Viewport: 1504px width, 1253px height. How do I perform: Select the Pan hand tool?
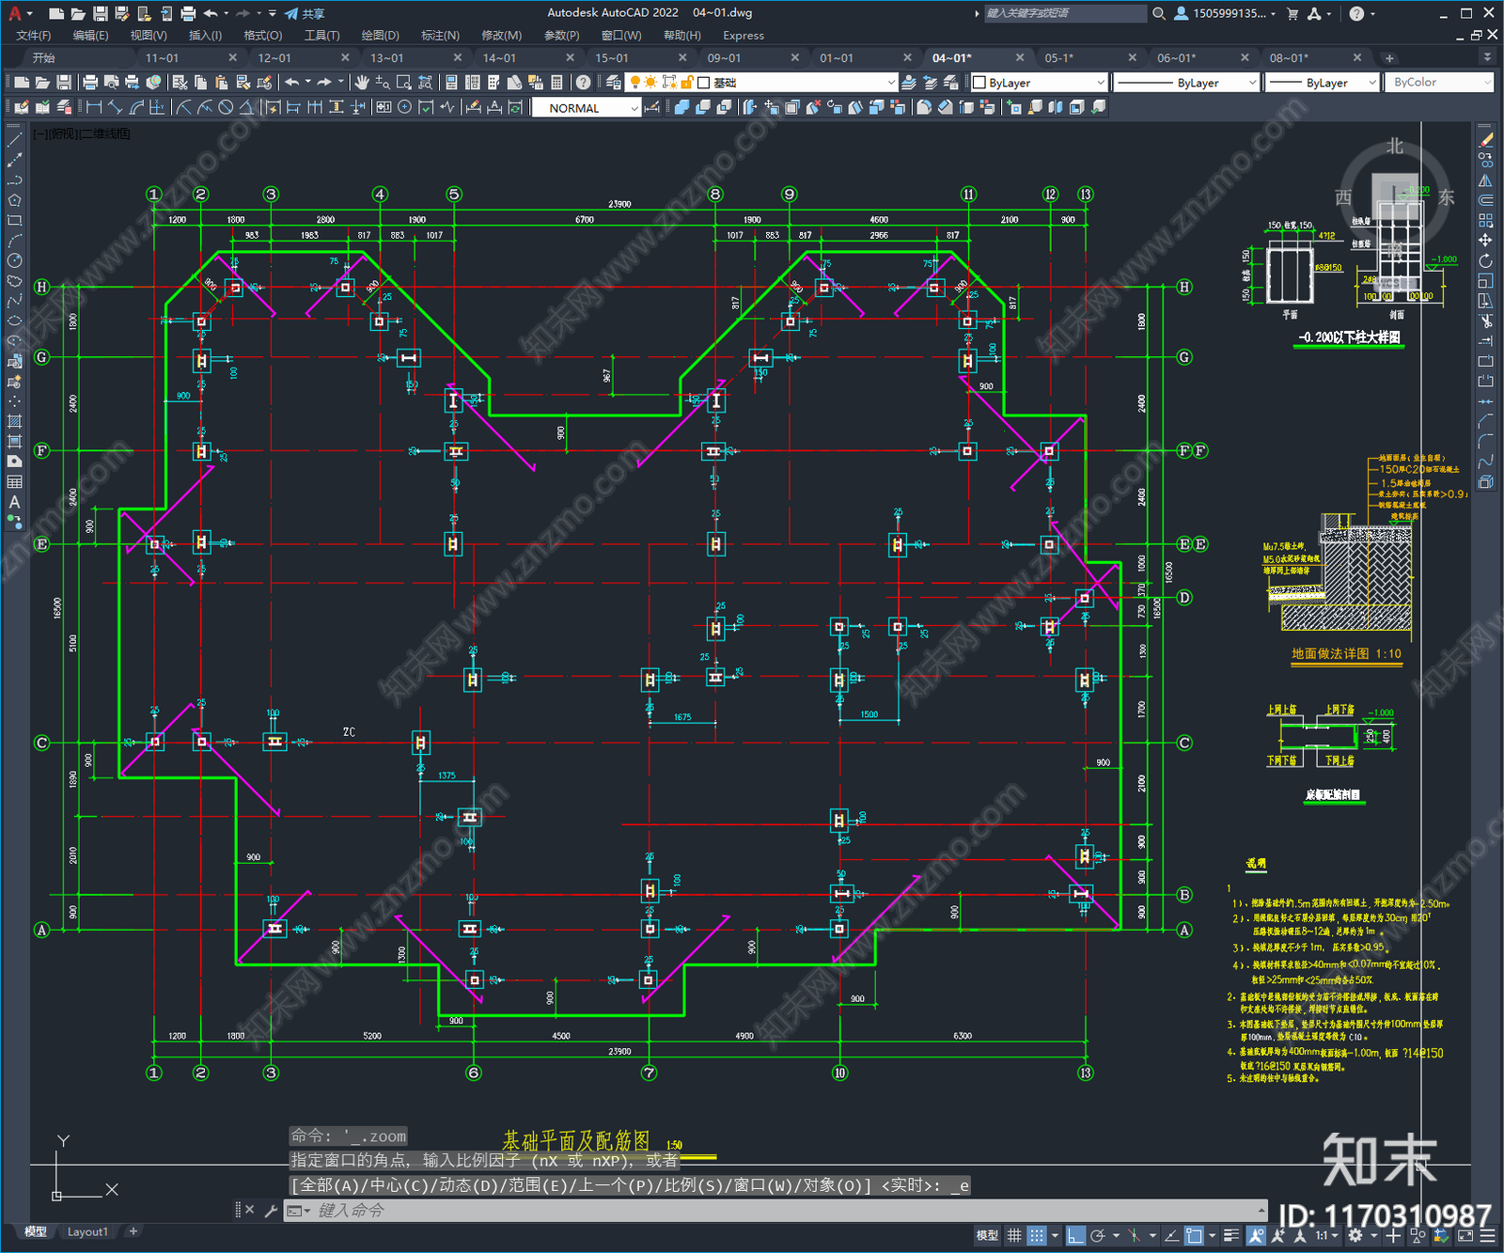tap(362, 83)
